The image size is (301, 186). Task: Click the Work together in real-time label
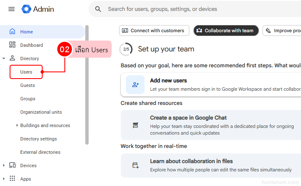[154, 146]
